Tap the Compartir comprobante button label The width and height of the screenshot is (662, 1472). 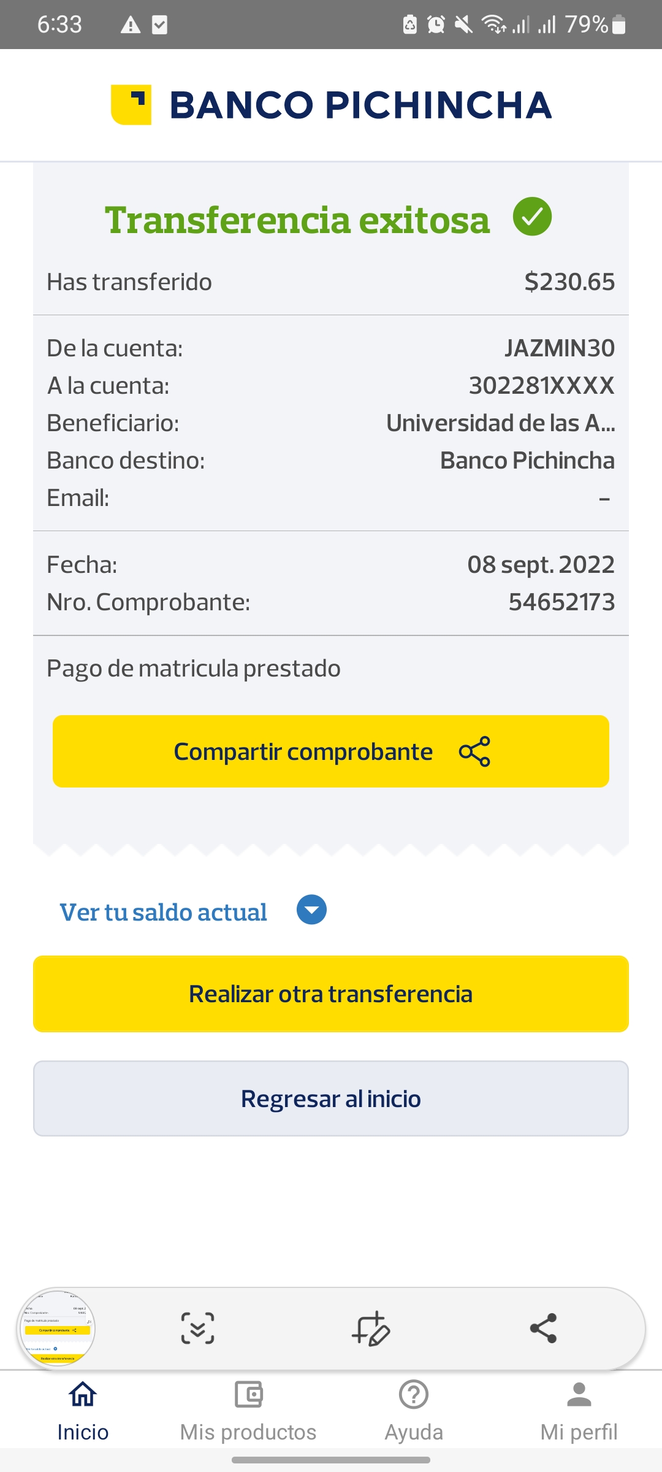(x=303, y=752)
